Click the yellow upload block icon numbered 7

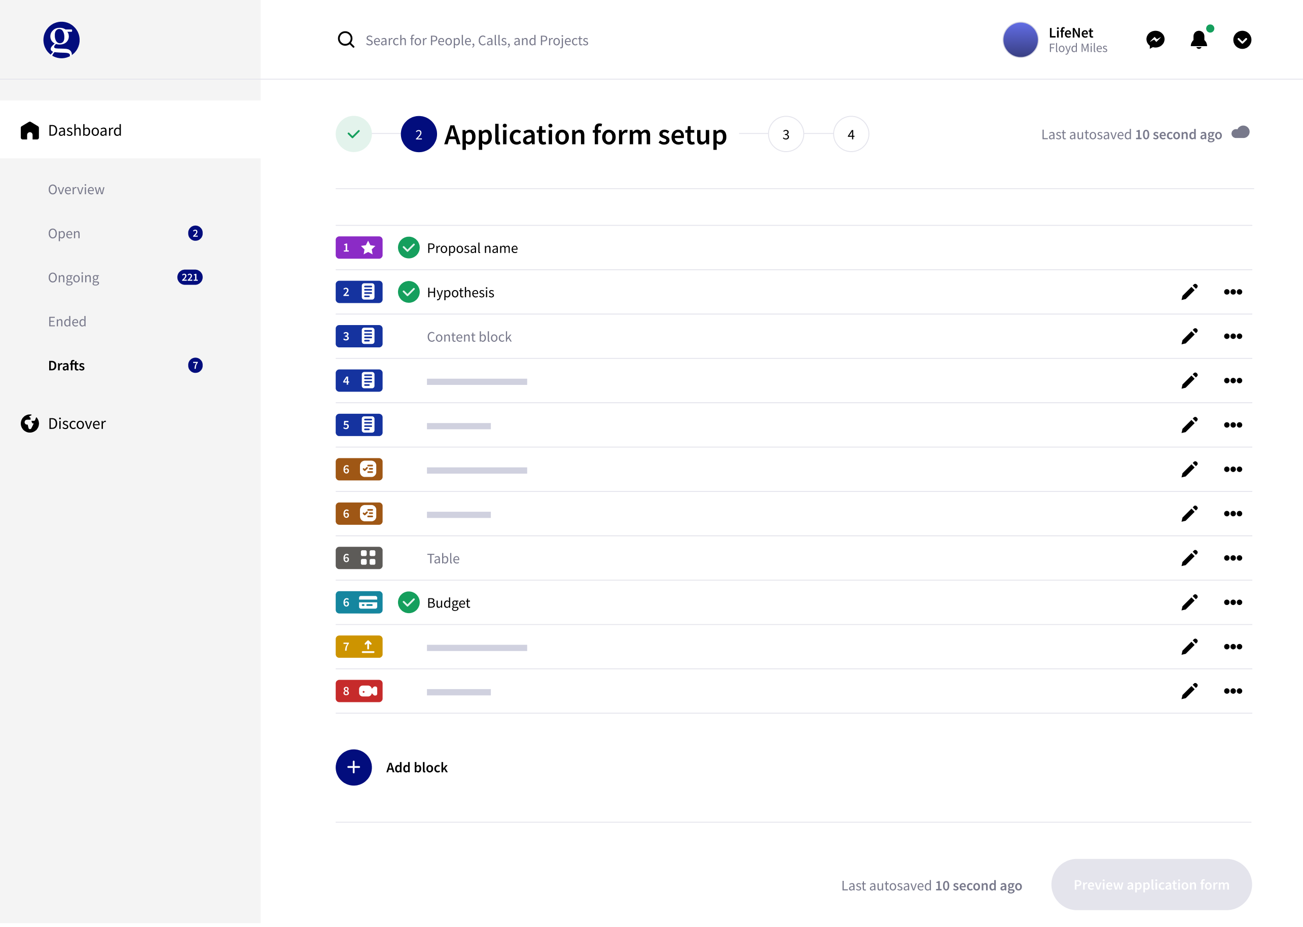[359, 647]
